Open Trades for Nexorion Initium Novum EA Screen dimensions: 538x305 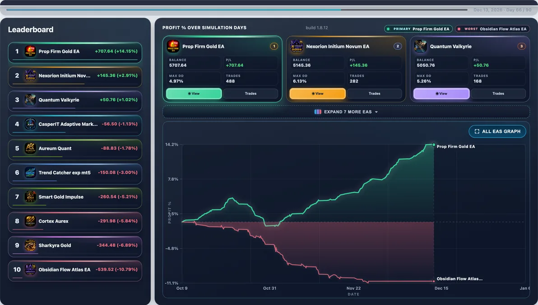tap(374, 93)
